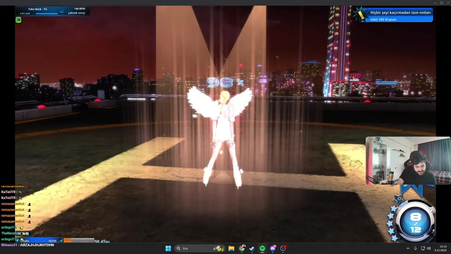Viewport: 451px width, 254px height.
Task: Click the network tray icon
Action: click(x=423, y=248)
